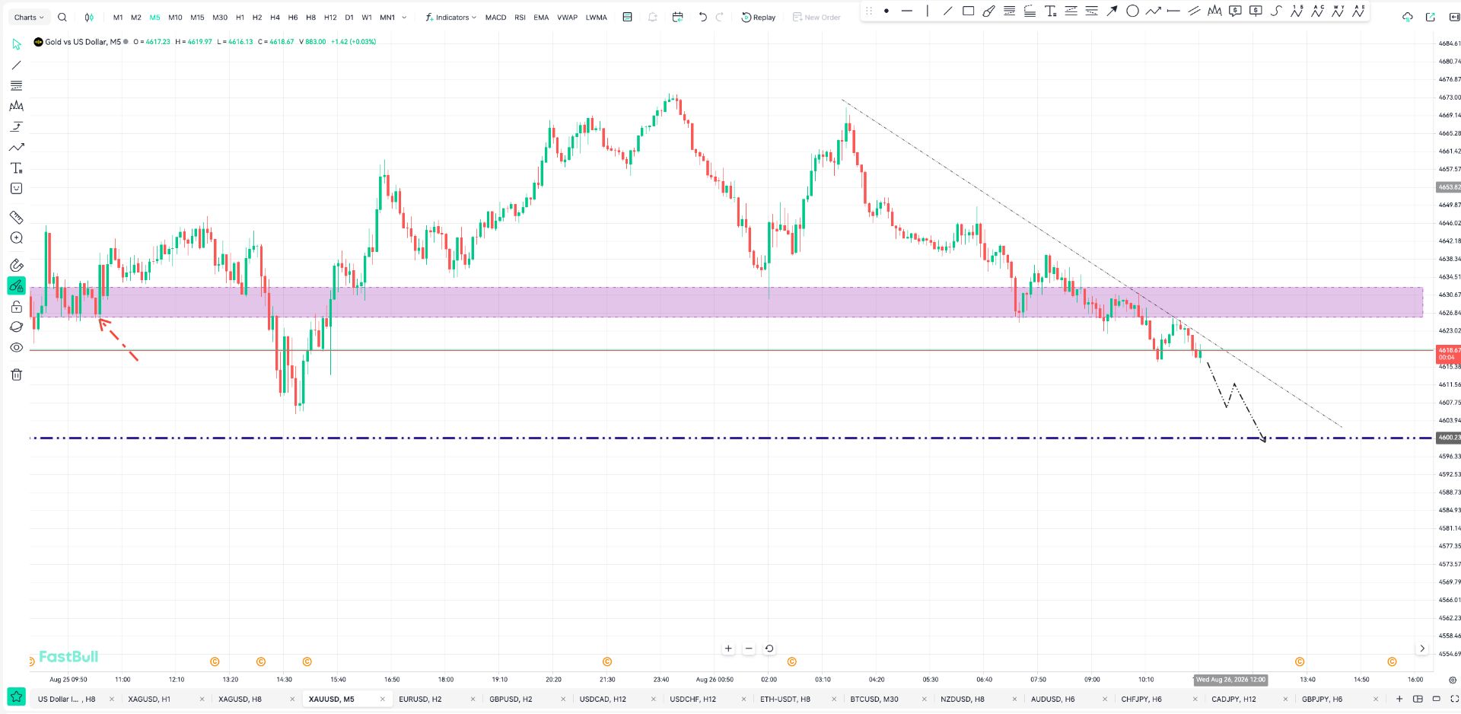Close the XAUUSD, M5 tab
Screen dimensions: 1461x714
(x=383, y=699)
